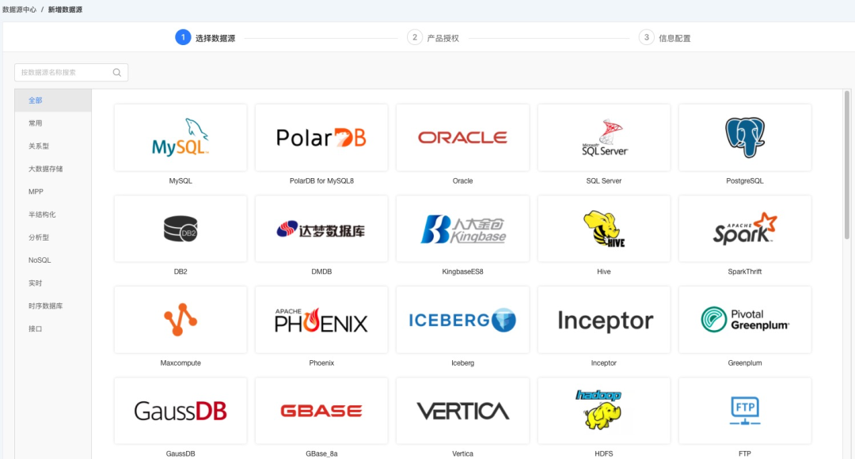The height and width of the screenshot is (459, 855).
Task: Click the HDFS label text
Action: (x=603, y=453)
